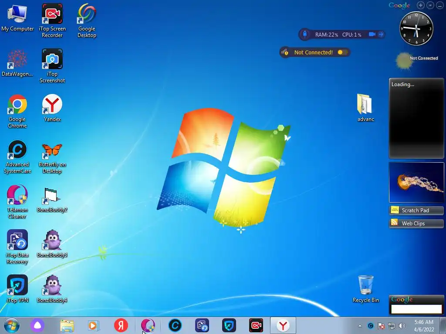Open iTop Screenshot desktop shortcut

click(52, 66)
